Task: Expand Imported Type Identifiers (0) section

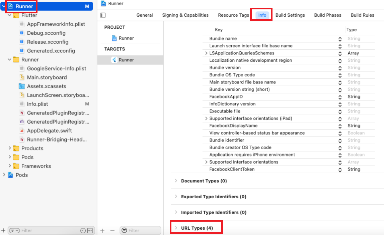Action: click(x=176, y=212)
